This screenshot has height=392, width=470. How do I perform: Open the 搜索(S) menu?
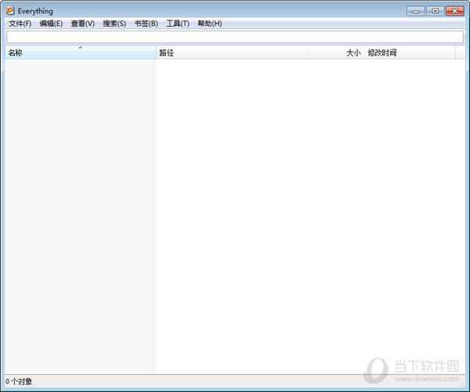(x=114, y=23)
